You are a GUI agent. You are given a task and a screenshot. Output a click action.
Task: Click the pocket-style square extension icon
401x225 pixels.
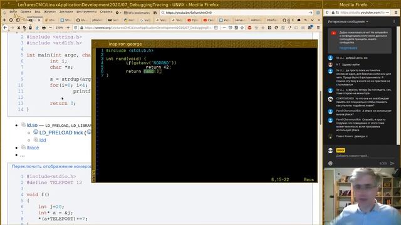[269, 27]
